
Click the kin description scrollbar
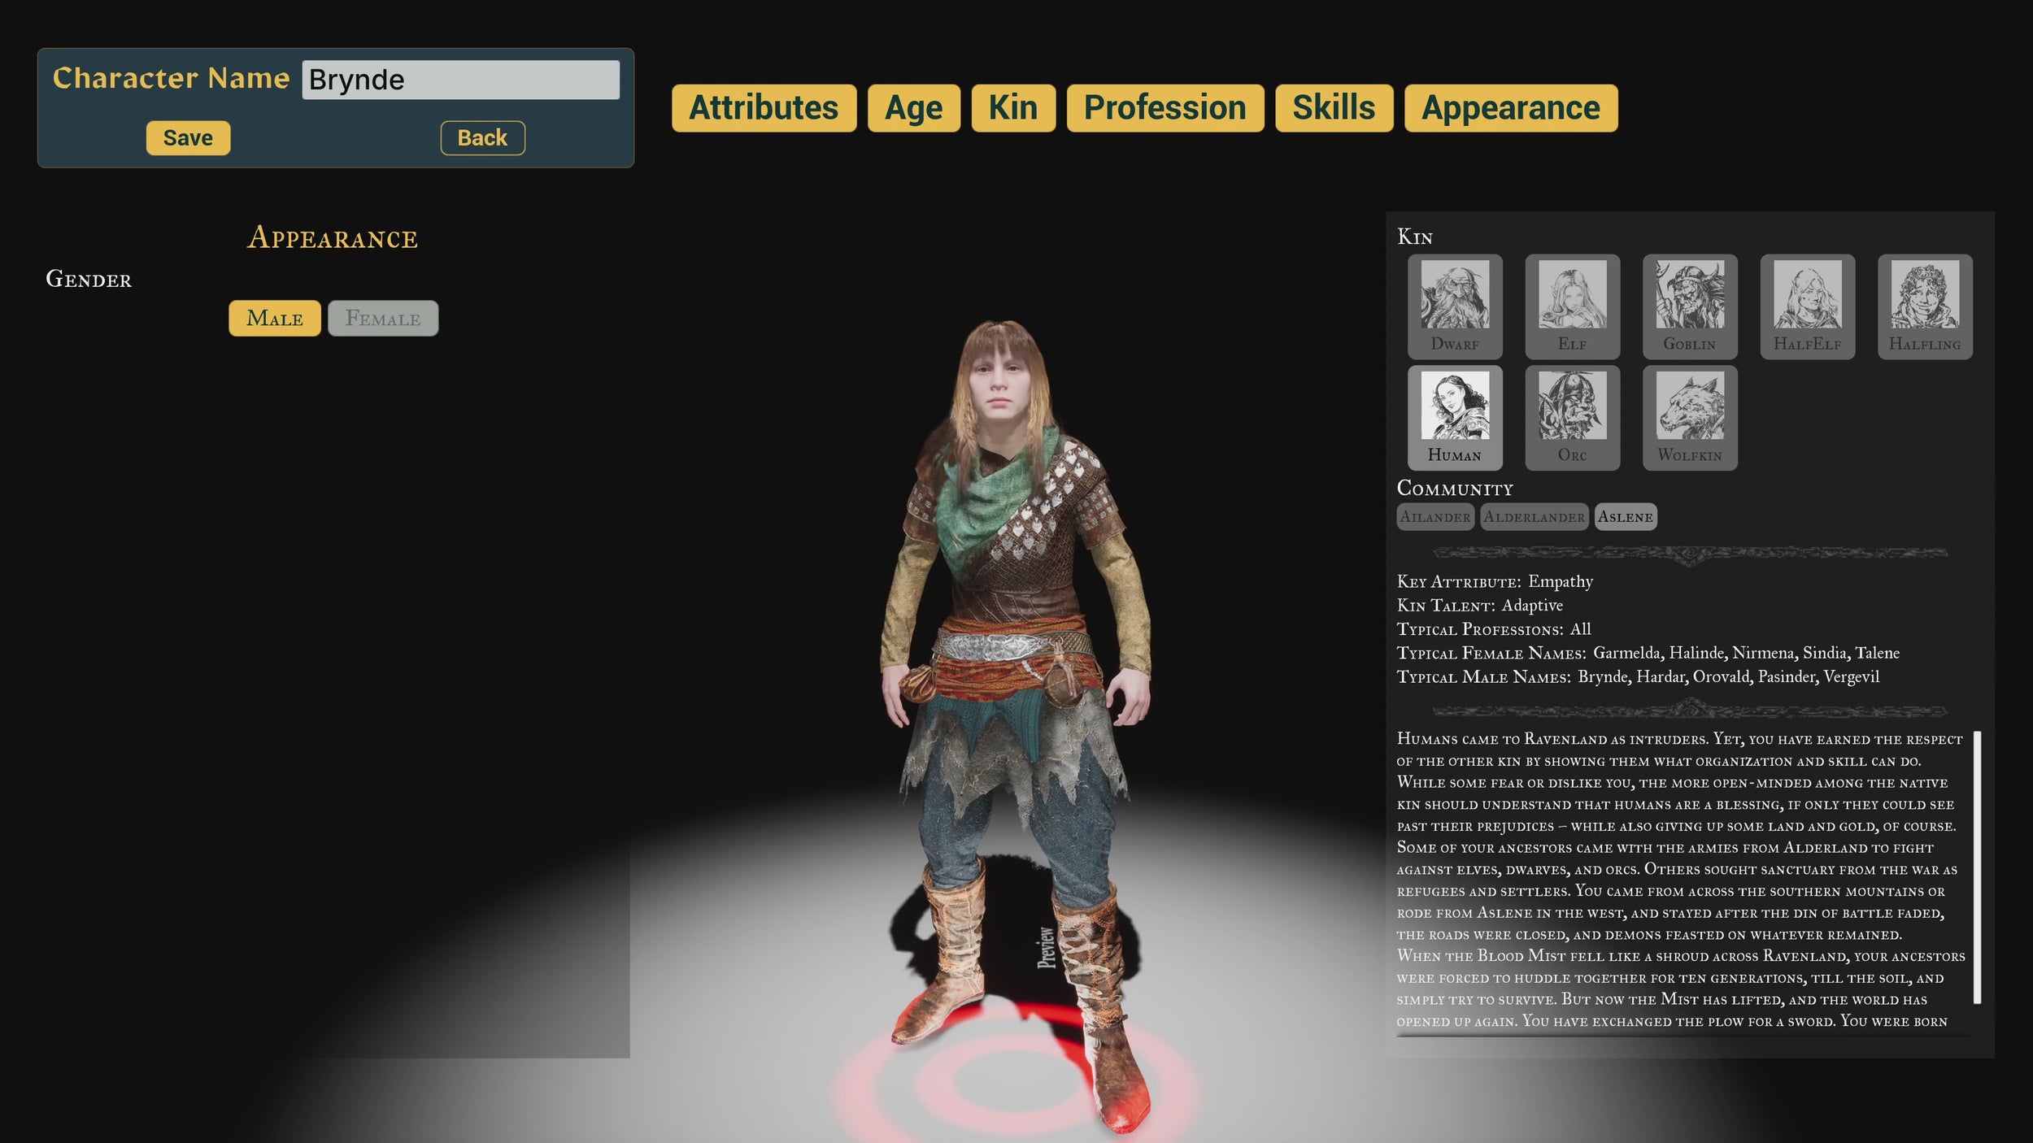1977,867
